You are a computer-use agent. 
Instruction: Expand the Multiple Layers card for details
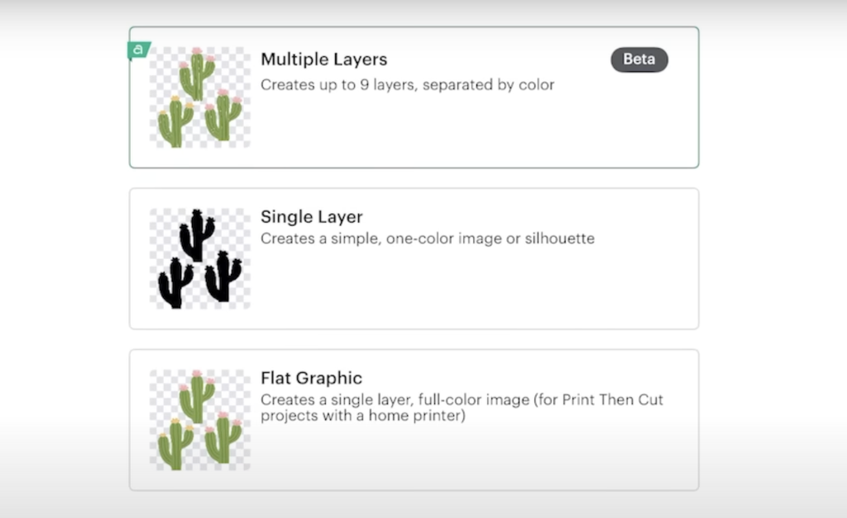coord(414,97)
